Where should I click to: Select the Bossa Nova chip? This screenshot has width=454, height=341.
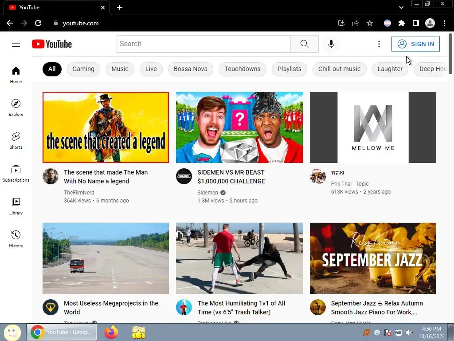tap(191, 69)
